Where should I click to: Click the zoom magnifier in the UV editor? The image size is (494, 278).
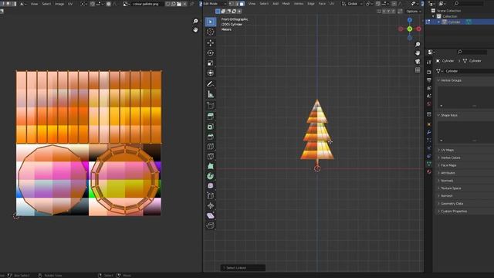point(195,21)
